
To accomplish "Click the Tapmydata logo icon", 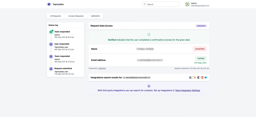I will tap(49, 4).
